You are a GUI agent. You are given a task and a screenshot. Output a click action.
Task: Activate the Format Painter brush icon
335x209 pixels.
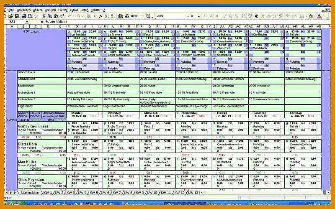click(62, 16)
